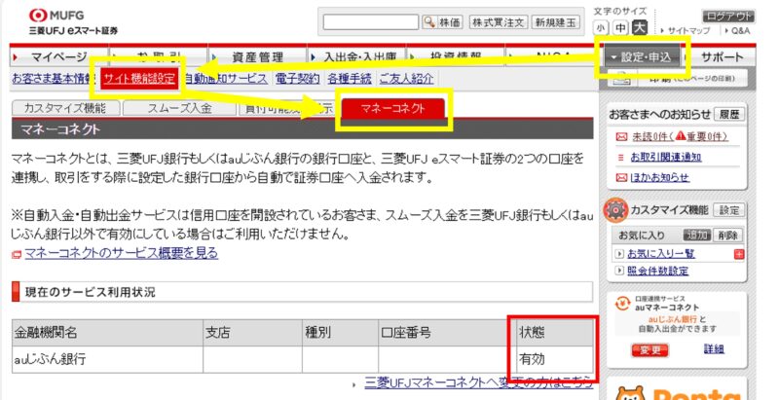Open the マイページ menu
The width and height of the screenshot is (779, 400).
(x=58, y=56)
